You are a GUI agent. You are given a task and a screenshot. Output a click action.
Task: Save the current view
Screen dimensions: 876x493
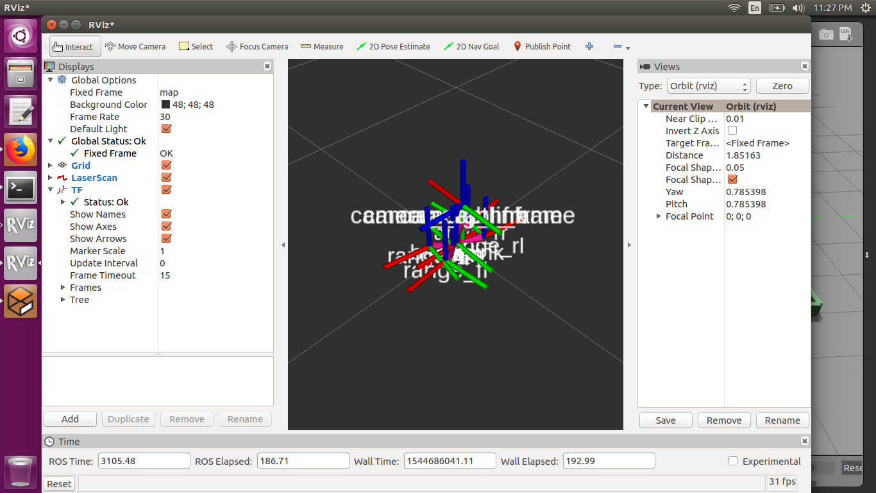(666, 420)
